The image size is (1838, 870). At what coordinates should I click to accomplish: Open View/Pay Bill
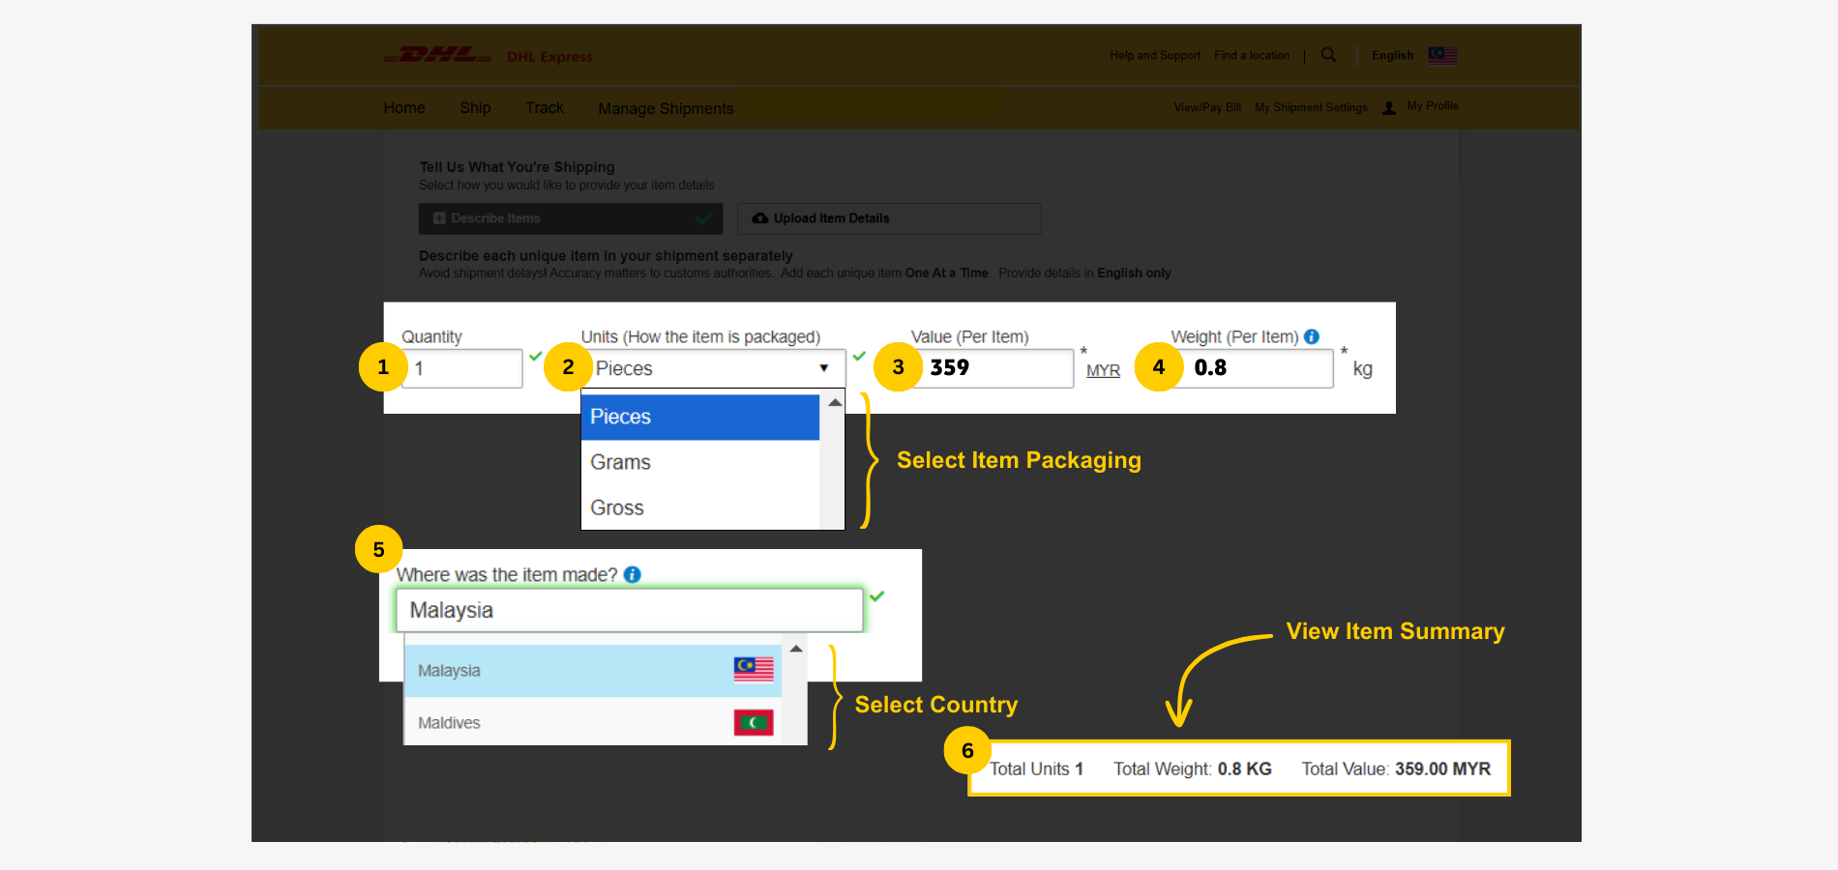coord(1207,107)
